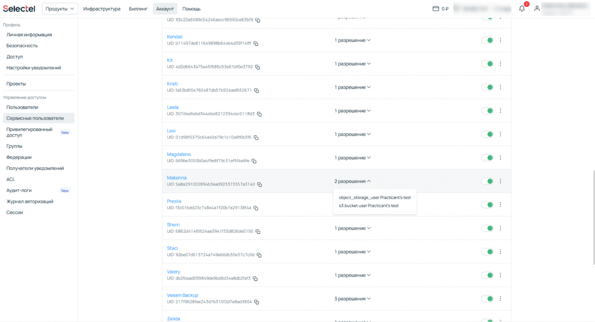Viewport: 595px width, 322px height.
Task: Switch off the Sherri toggle
Action: tap(487, 228)
